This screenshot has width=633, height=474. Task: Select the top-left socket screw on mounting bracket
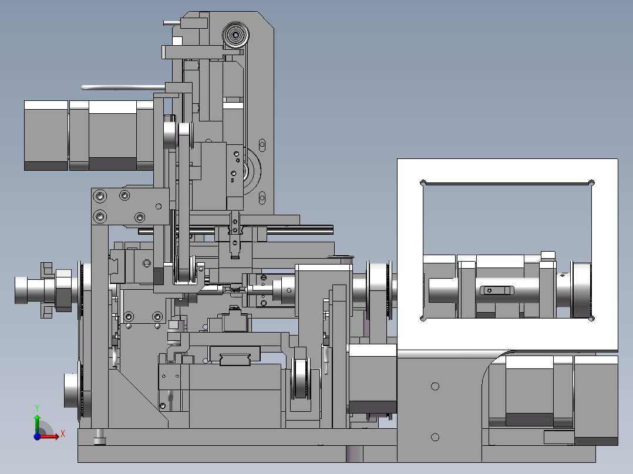tap(100, 197)
